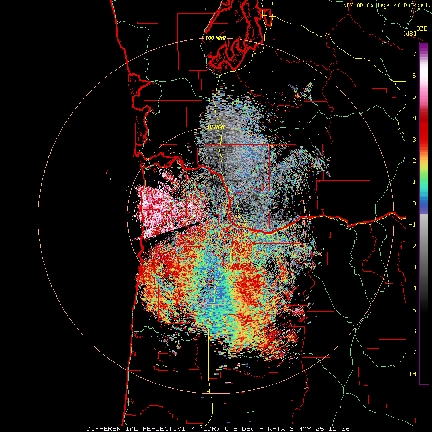Click the 100 NMI range ring label
Image resolution: width=432 pixels, height=432 pixels.
(216, 38)
